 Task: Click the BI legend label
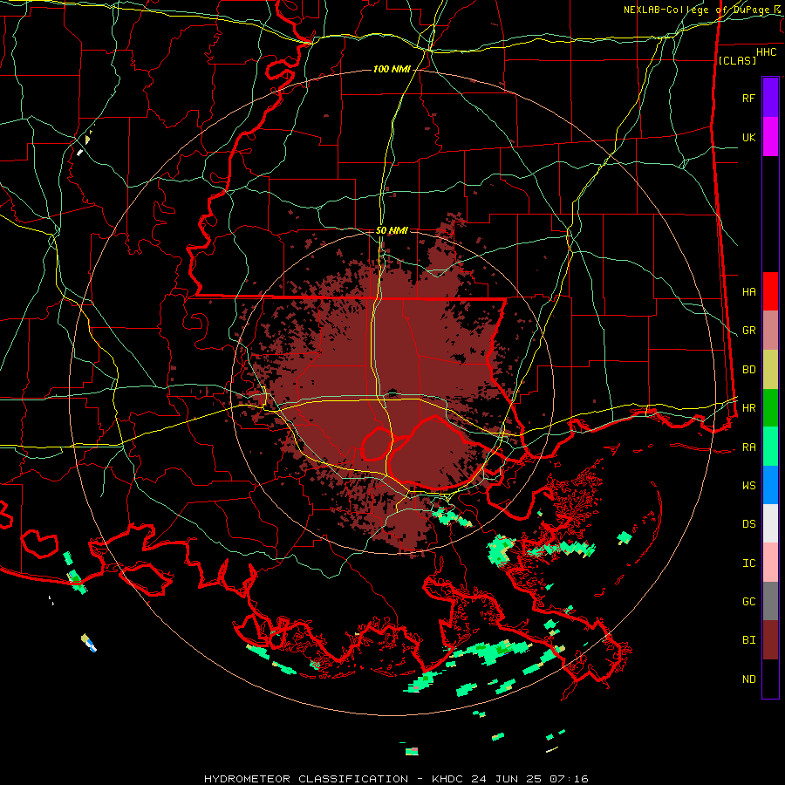coord(748,640)
